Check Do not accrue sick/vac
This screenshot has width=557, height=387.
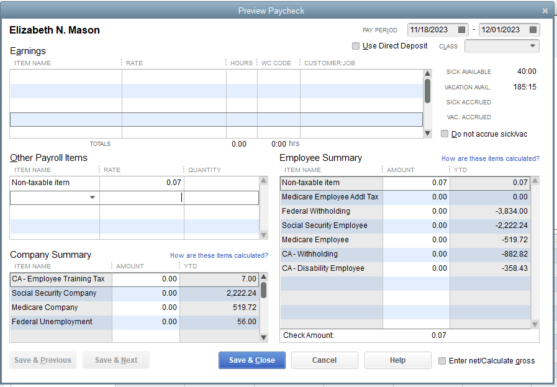coord(445,134)
